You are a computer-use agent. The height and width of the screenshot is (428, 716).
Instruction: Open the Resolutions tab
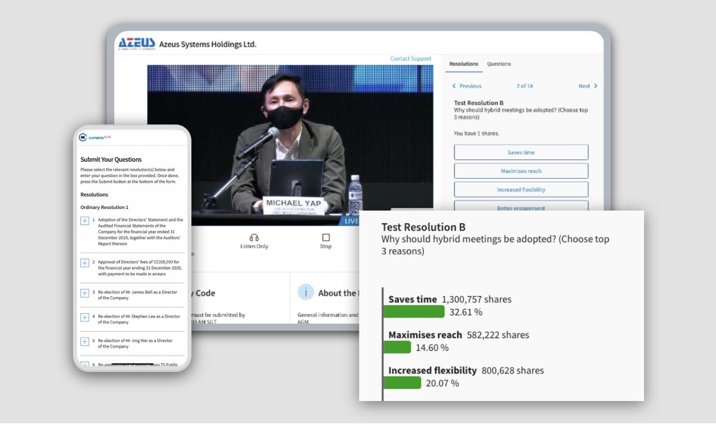(464, 63)
